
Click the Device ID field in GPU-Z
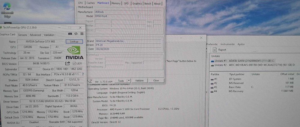click(x=69, y=69)
